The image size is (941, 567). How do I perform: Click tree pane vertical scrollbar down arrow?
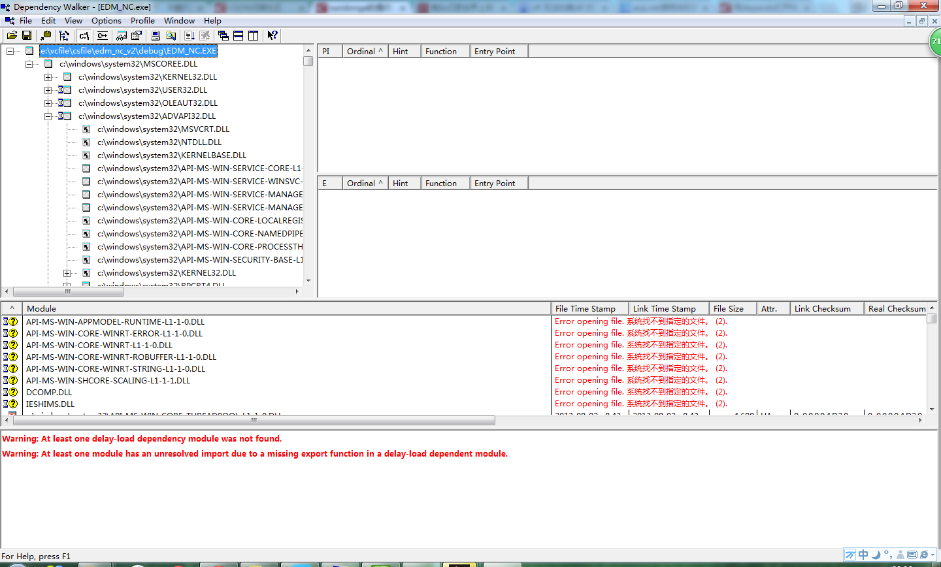point(308,281)
